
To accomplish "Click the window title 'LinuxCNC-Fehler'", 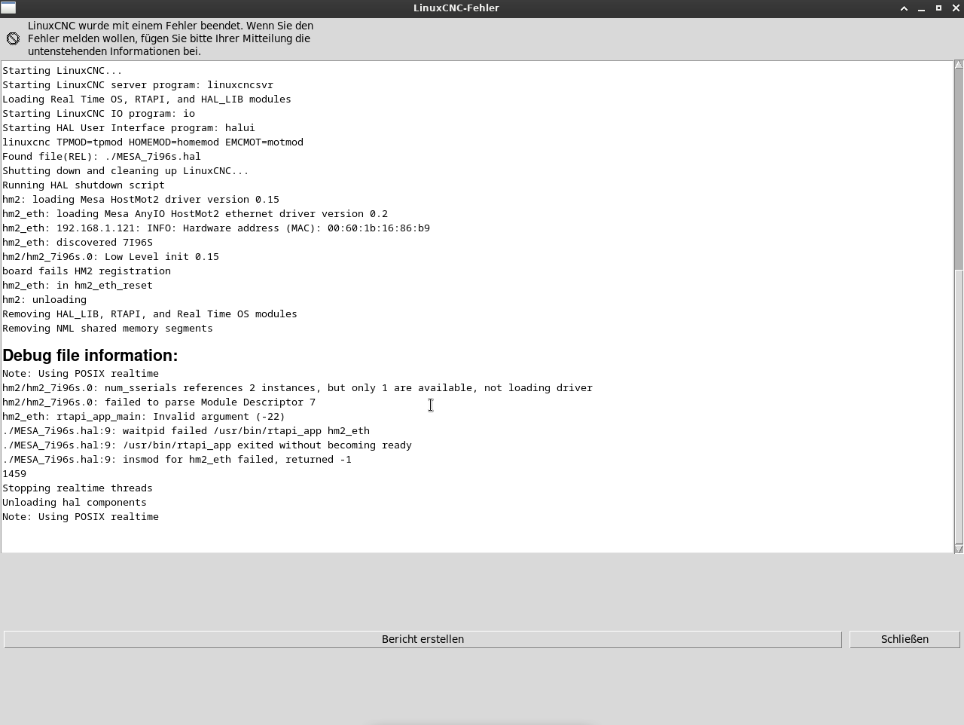I will 456,8.
